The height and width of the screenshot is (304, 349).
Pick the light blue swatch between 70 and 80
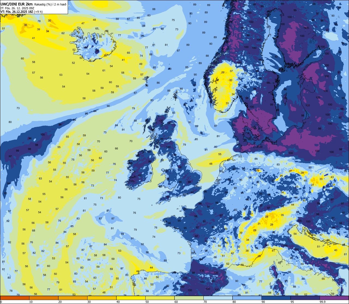(x=218, y=298)
